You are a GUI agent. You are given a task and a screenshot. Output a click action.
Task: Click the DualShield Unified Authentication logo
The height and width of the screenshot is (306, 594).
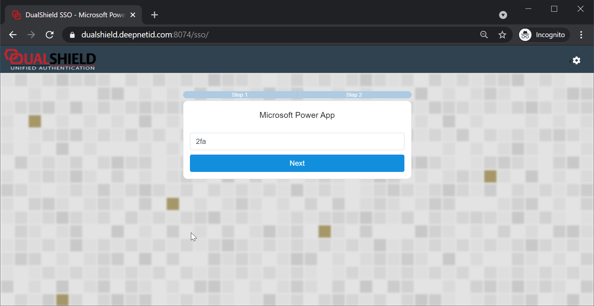click(x=50, y=60)
